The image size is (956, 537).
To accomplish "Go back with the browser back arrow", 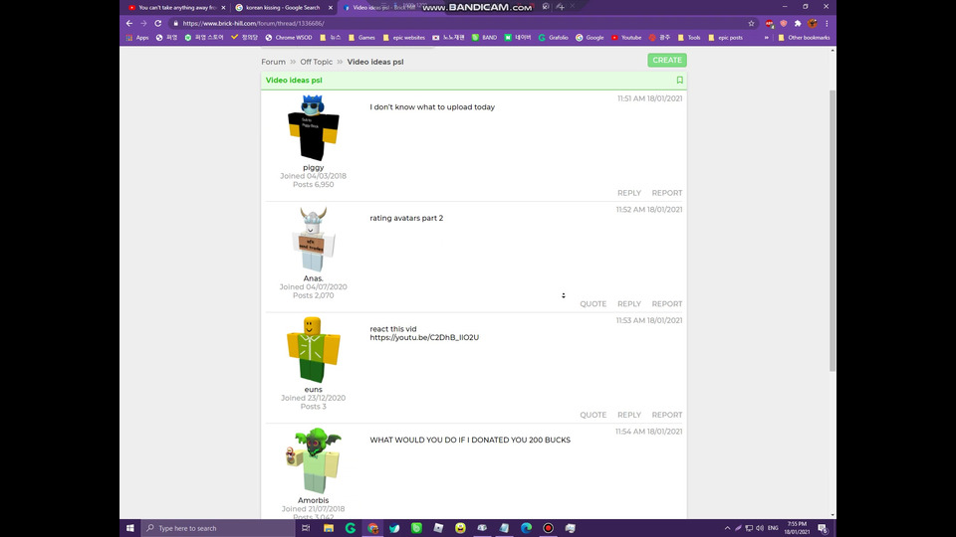I will pyautogui.click(x=129, y=23).
